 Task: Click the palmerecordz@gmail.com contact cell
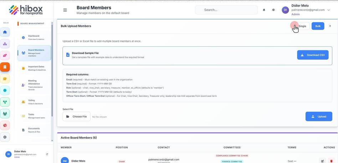point(164,159)
